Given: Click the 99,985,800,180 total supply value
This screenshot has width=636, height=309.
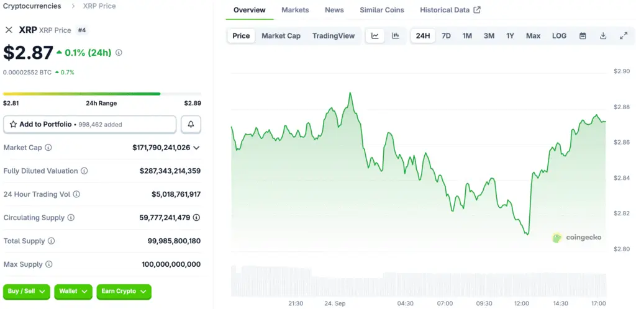Looking at the screenshot, I should click(174, 241).
